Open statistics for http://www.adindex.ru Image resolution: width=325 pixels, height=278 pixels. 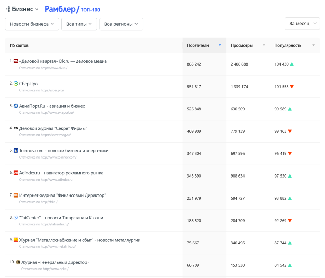[46, 180]
